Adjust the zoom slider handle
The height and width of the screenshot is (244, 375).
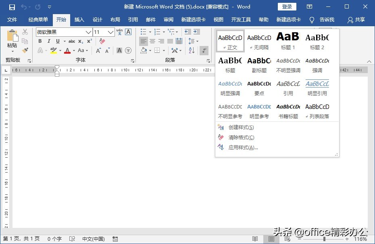[324, 239]
